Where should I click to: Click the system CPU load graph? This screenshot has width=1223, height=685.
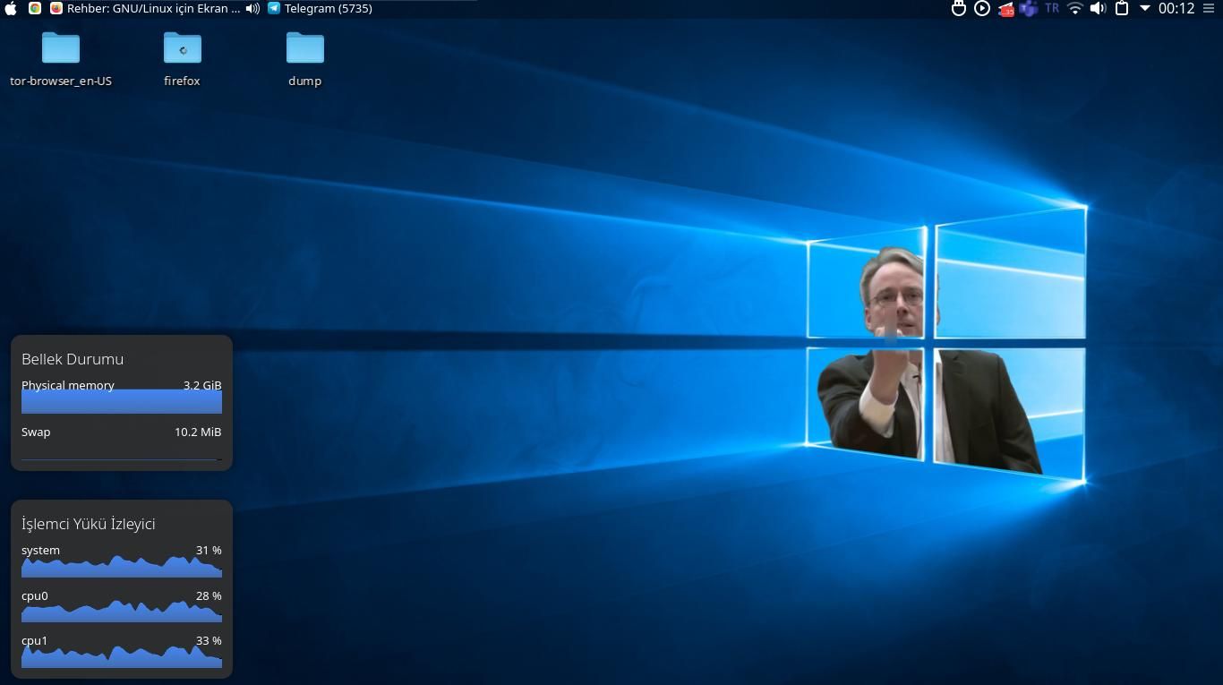point(122,566)
